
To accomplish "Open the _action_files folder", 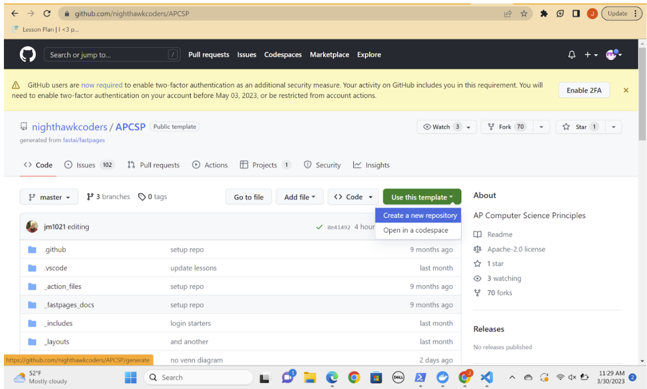I will (63, 286).
